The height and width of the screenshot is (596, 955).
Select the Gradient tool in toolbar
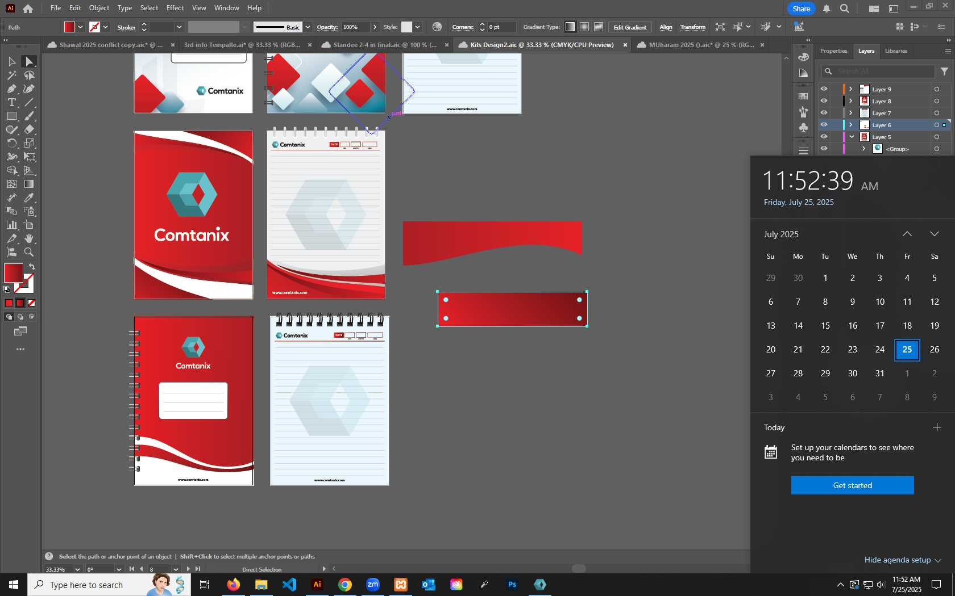(x=29, y=184)
